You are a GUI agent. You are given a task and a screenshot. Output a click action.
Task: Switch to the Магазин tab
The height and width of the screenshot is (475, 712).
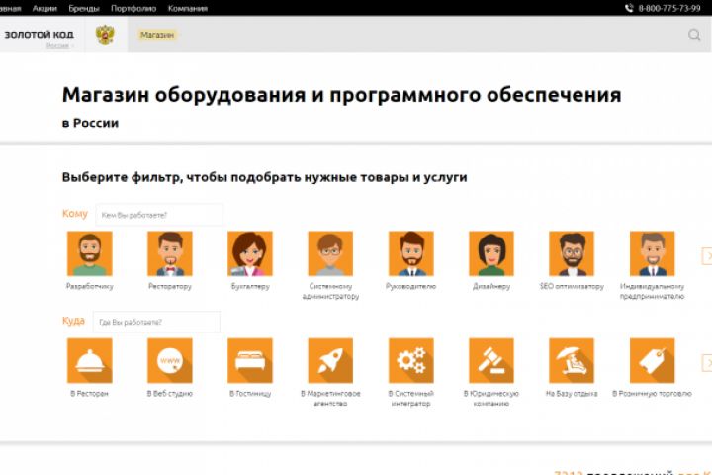157,35
